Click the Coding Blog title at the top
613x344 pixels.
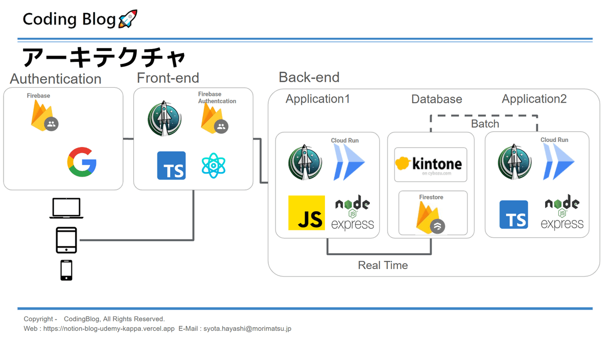pyautogui.click(x=69, y=19)
